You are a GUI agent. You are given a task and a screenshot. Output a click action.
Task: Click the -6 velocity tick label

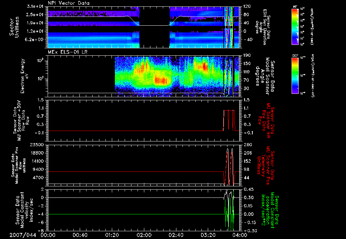[x=42, y=222]
